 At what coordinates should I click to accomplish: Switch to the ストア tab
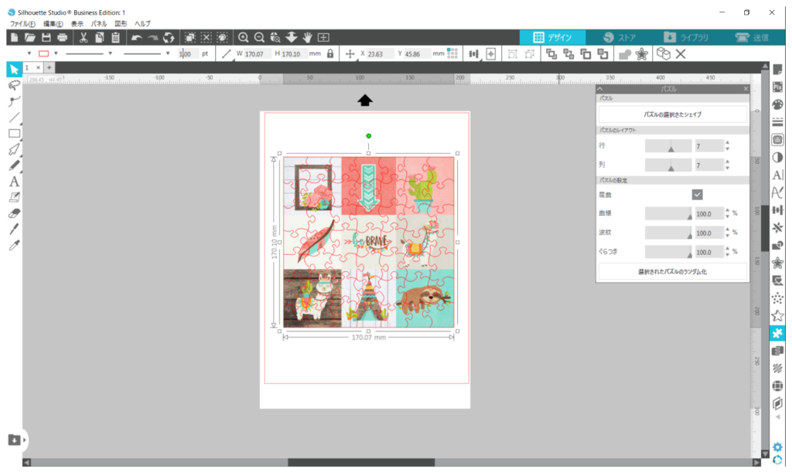coord(620,37)
